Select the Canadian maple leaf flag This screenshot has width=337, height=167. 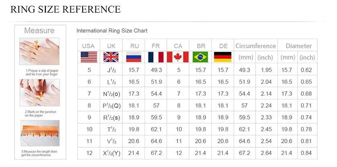(178, 57)
